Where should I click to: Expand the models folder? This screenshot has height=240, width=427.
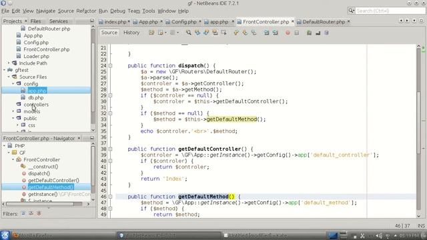point(13,111)
